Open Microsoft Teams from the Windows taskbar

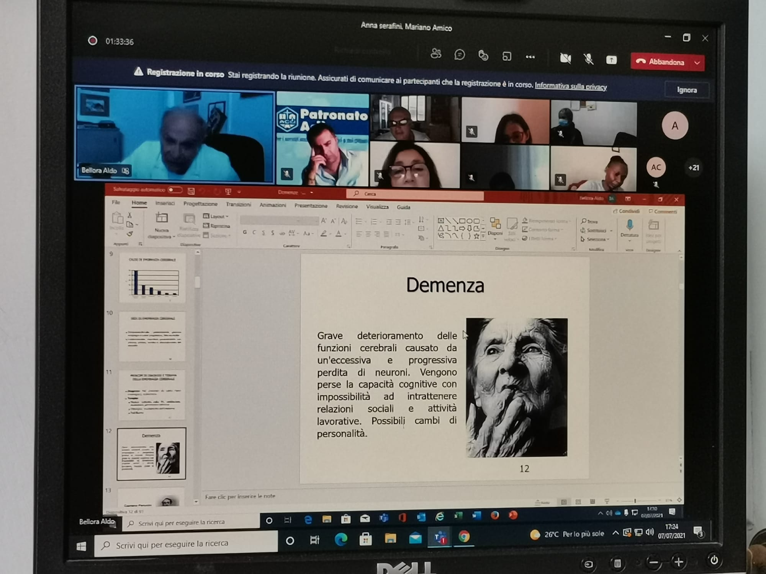coord(440,538)
